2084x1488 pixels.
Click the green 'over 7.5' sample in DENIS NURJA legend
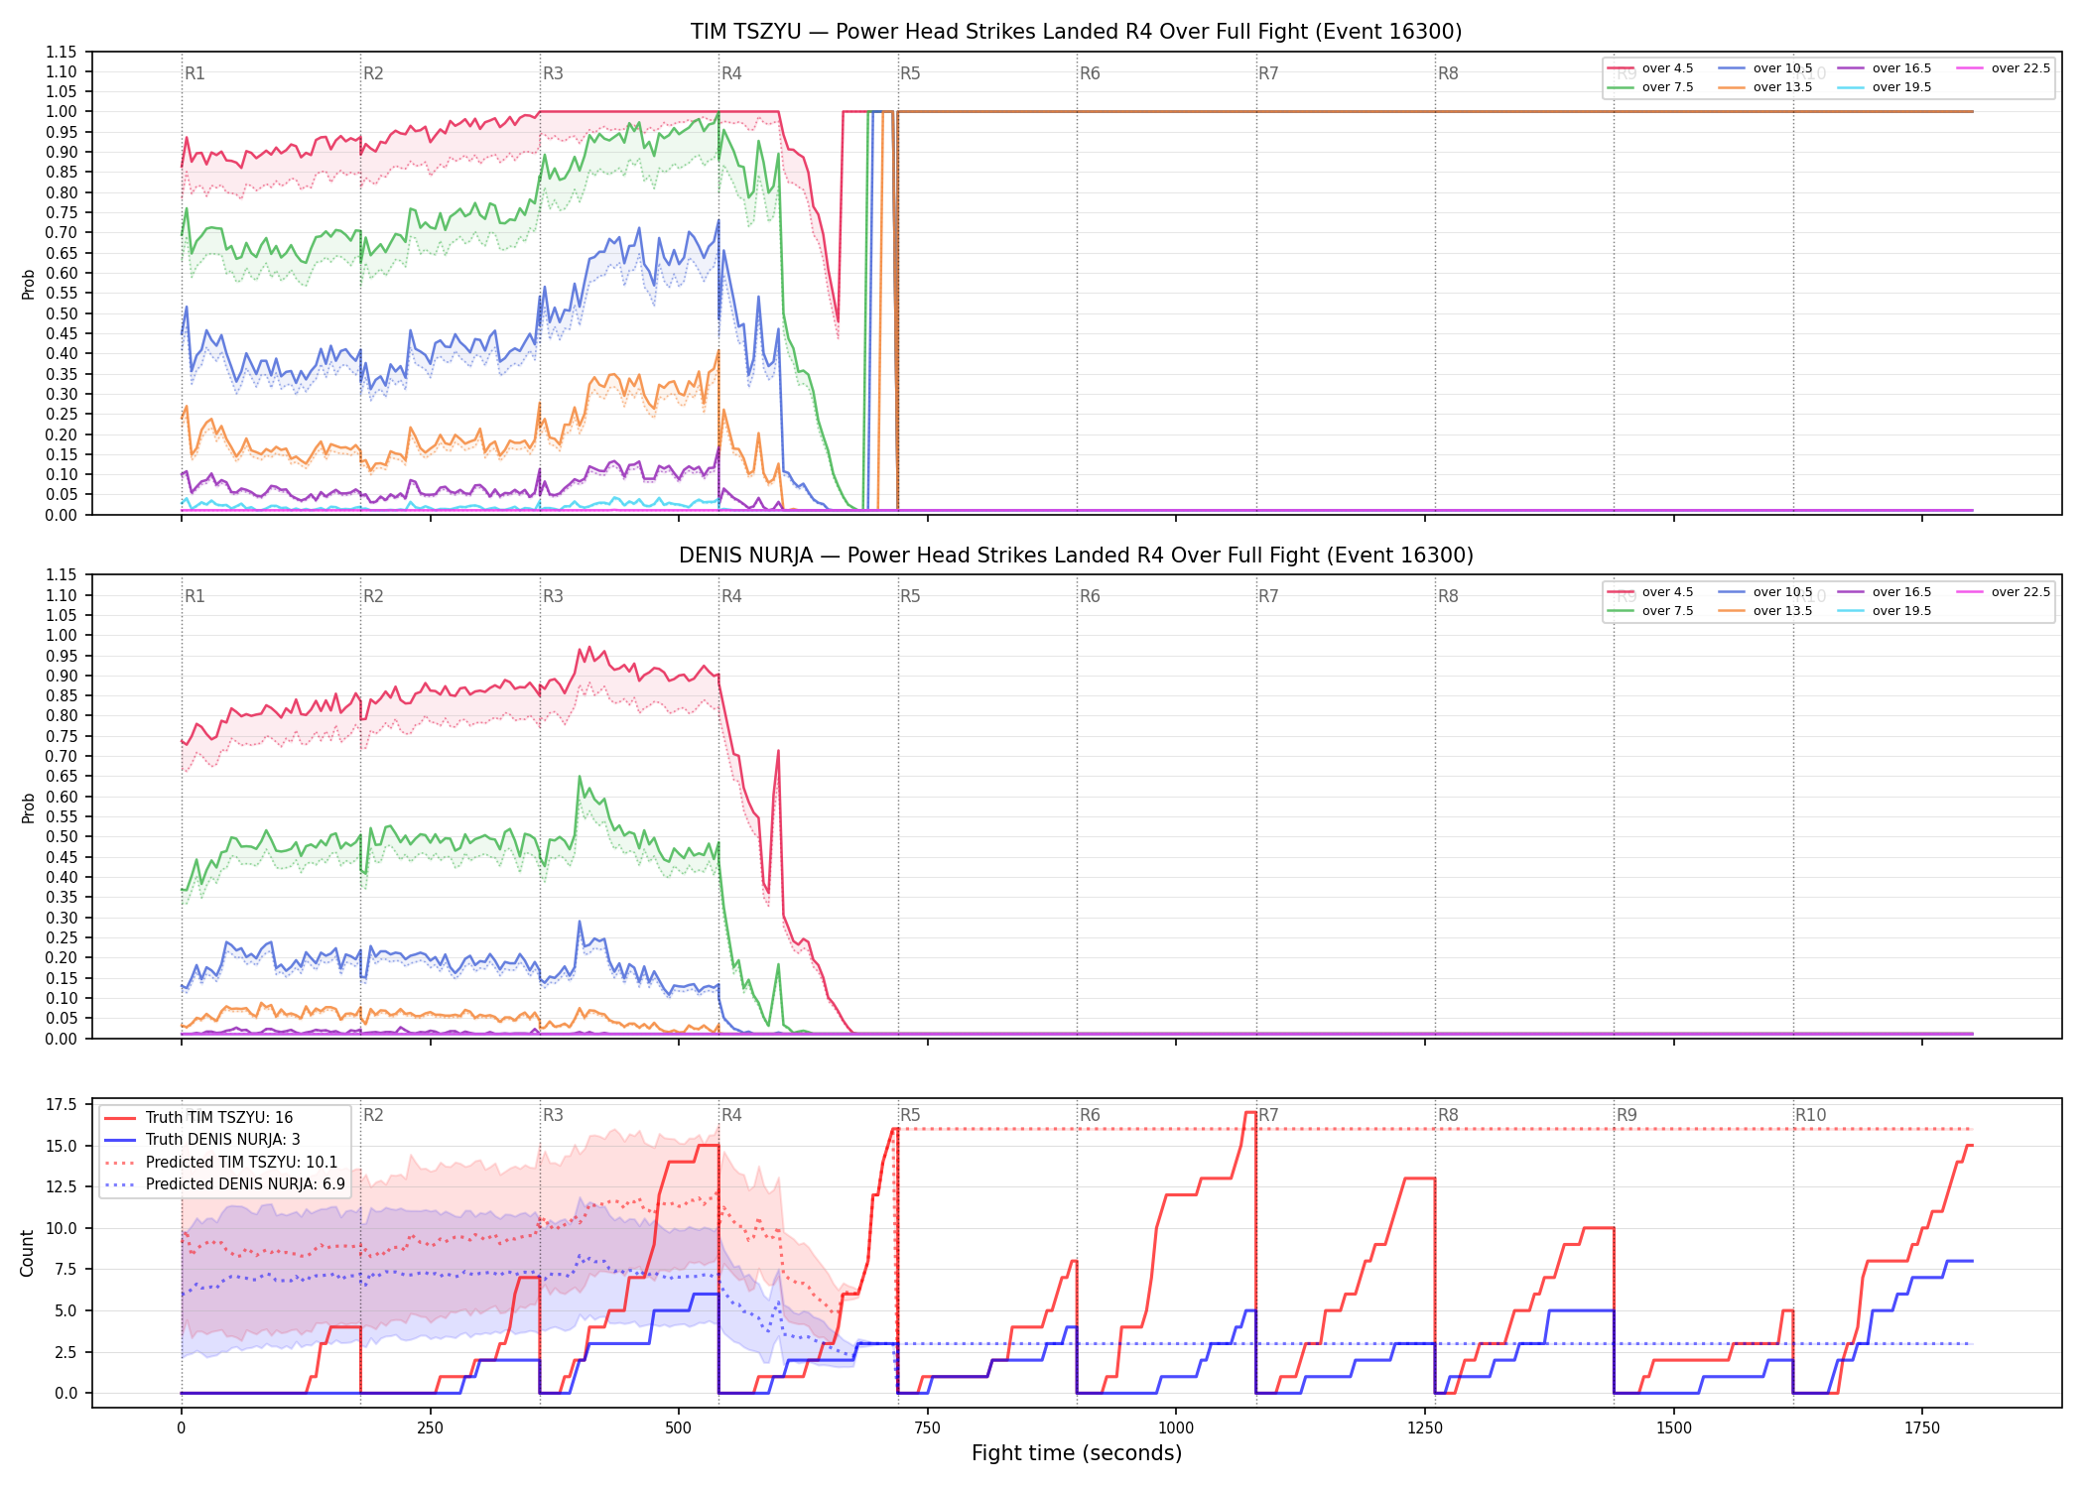coord(1621,611)
